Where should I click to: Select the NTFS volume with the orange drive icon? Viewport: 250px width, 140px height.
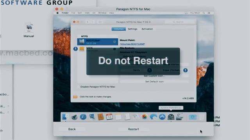coord(98,49)
